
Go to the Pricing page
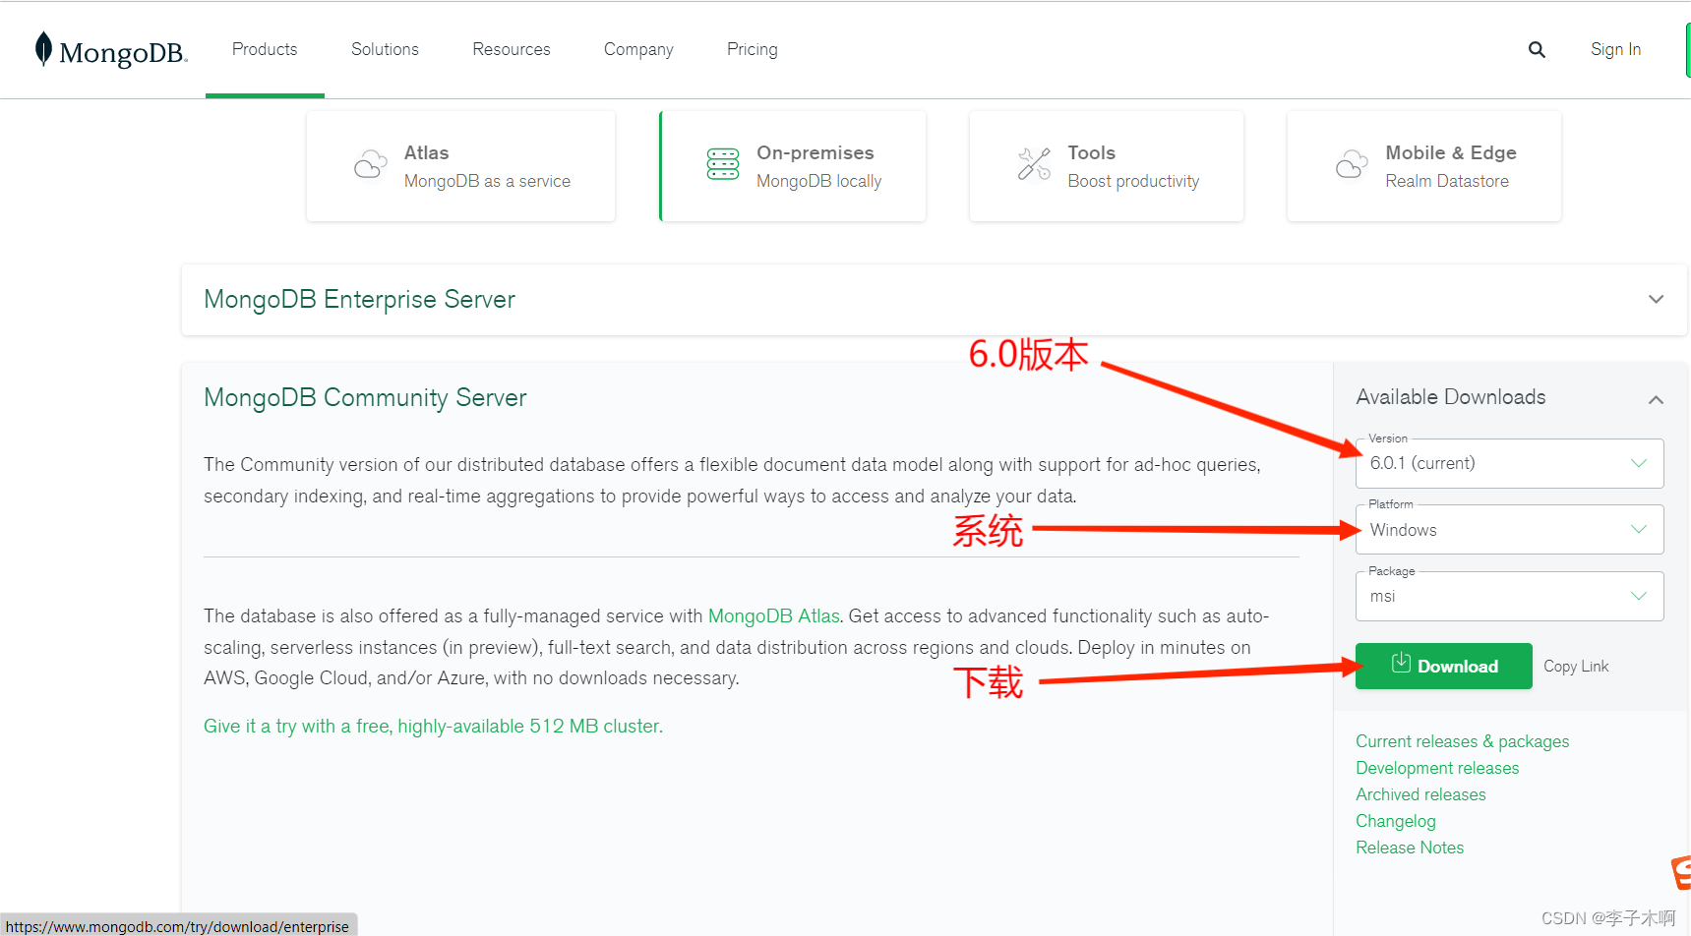coord(753,49)
